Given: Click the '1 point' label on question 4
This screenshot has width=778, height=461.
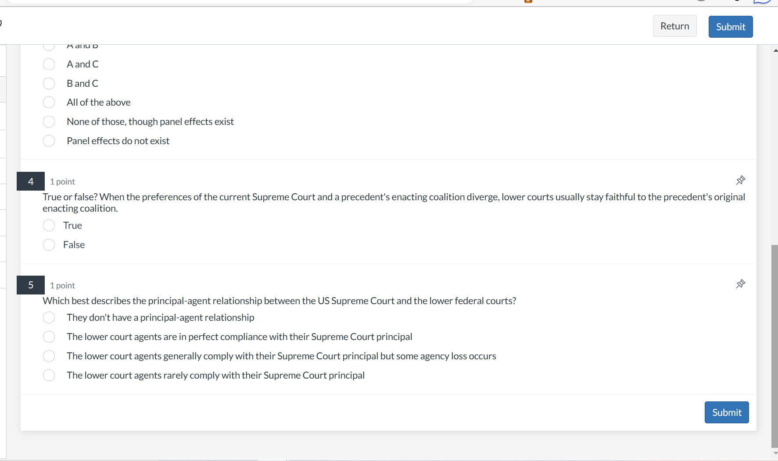Looking at the screenshot, I should point(62,181).
